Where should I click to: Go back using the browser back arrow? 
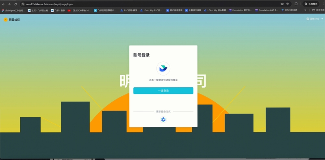pos(3,4)
